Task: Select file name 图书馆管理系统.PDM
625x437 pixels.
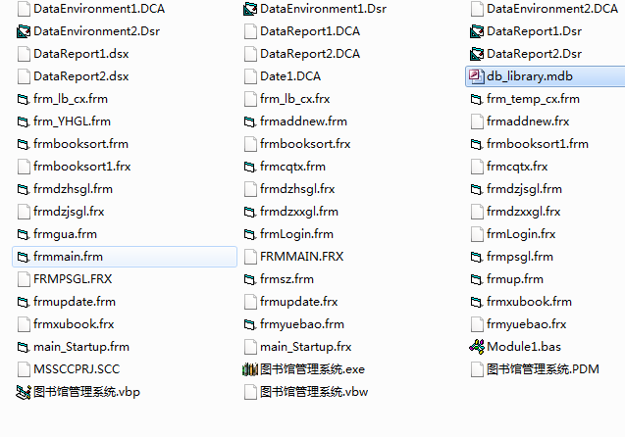Action: [x=543, y=369]
